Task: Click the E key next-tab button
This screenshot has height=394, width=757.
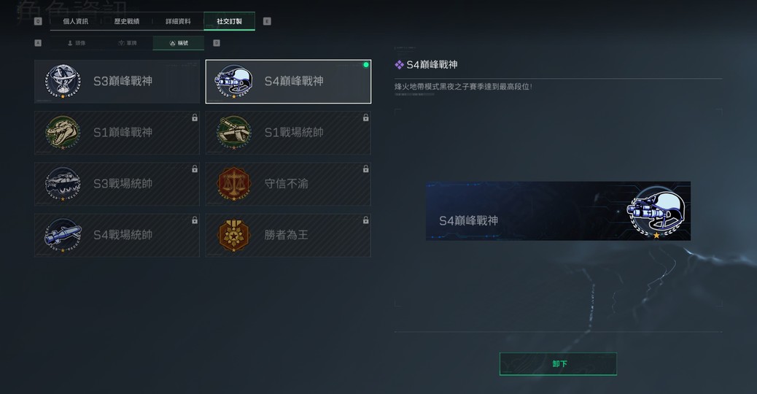Action: pos(267,21)
